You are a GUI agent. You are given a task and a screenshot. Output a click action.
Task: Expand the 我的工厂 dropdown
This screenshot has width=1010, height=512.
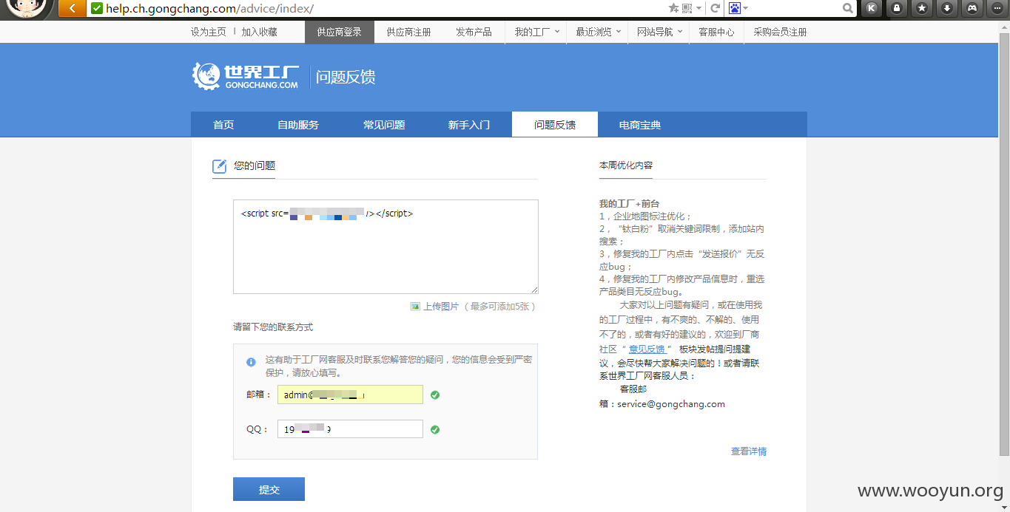536,32
